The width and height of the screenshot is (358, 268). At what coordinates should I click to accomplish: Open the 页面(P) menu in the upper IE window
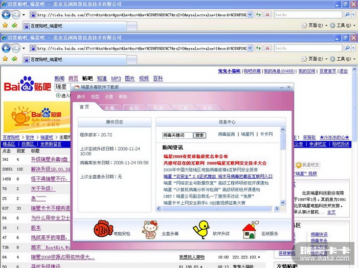(315, 26)
